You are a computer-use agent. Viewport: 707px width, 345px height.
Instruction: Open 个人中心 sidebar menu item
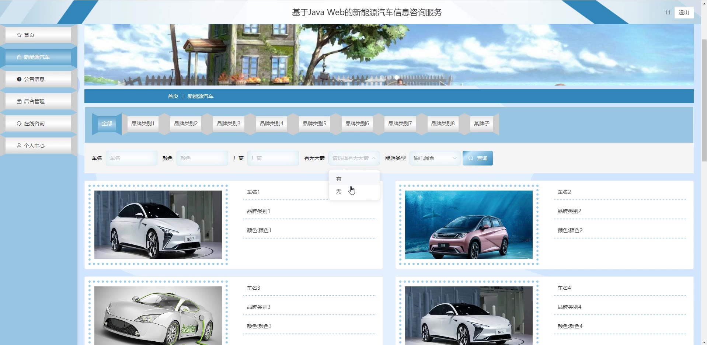coord(38,146)
